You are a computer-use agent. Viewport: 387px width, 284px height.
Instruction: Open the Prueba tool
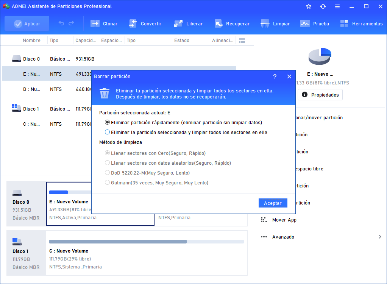[x=315, y=24]
